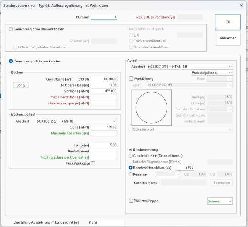Click the Breite [m] value field
The height and width of the screenshot is (227, 248).
click(x=220, y=97)
